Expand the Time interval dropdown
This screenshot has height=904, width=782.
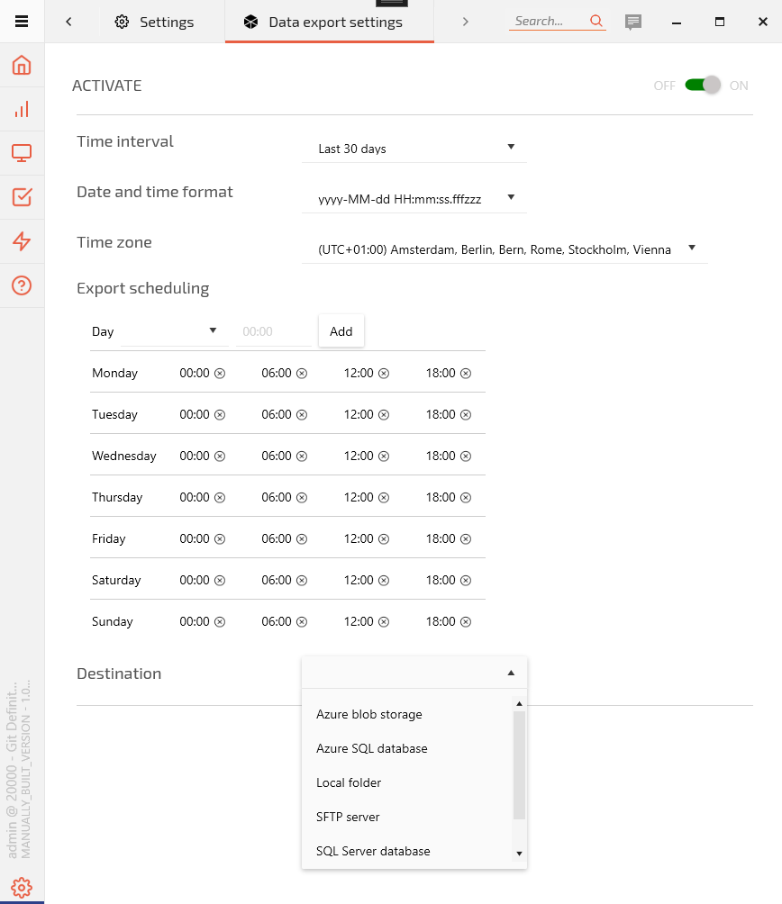coord(414,149)
